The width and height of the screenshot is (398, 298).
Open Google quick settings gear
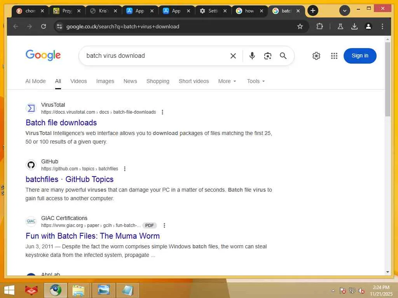coord(316,56)
